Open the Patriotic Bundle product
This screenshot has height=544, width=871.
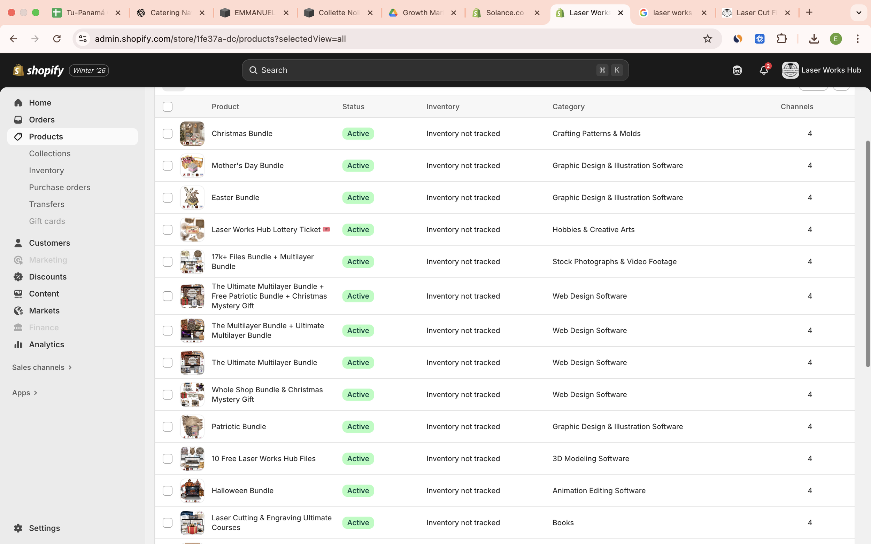(239, 426)
